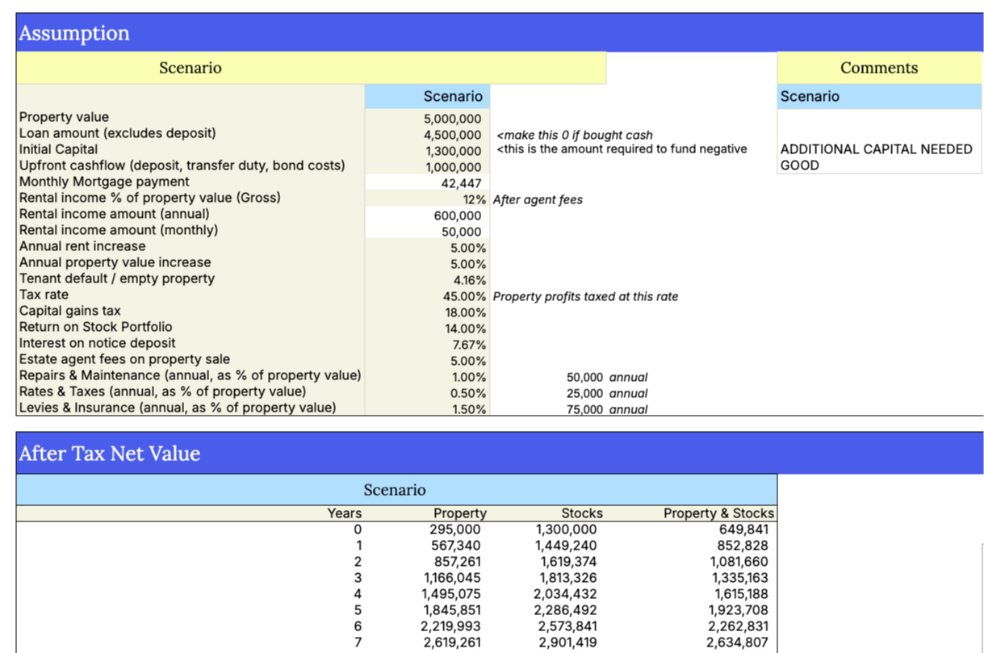Select the Loan amount cell 4,500,000
Image resolution: width=984 pixels, height=653 pixels.
click(428, 135)
